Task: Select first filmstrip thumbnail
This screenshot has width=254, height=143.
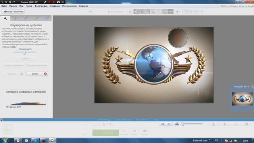Action: tap(136, 12)
